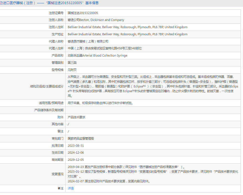
Task: Select registration number 国械注进20153220005 value
Action: pos(83,13)
